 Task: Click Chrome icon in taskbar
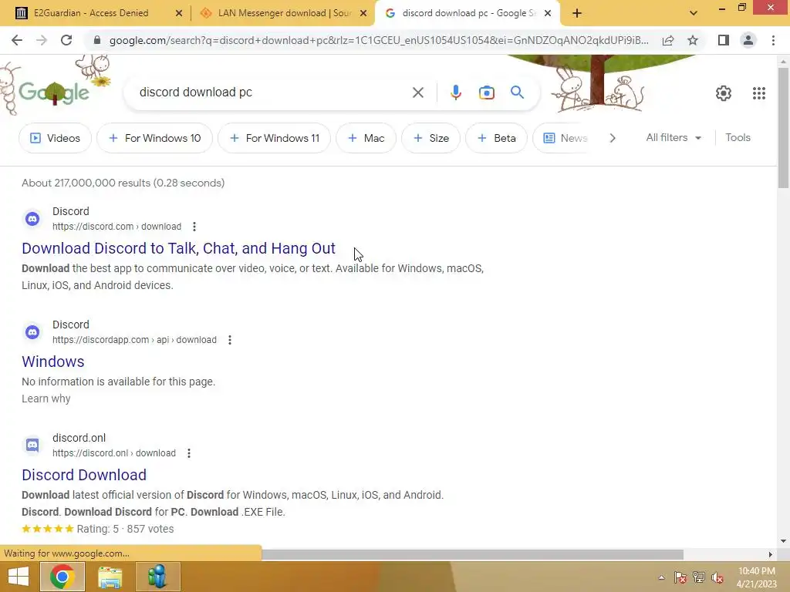[x=62, y=577]
